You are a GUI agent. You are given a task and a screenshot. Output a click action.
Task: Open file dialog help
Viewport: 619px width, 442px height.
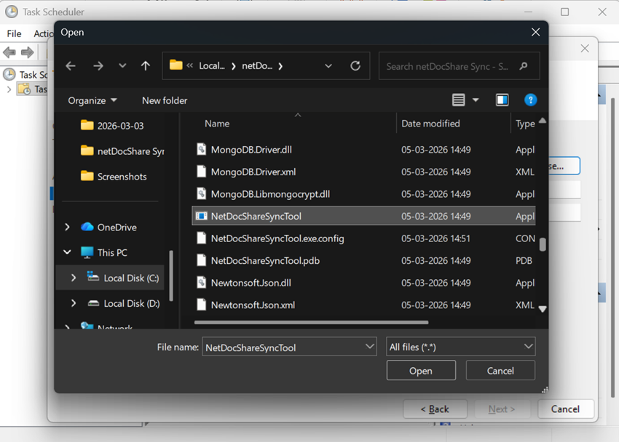click(531, 100)
